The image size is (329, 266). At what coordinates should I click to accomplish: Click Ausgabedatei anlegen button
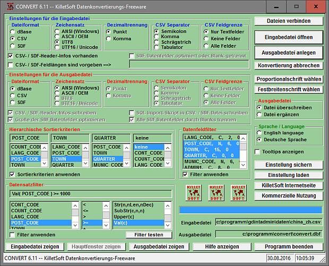tap(289, 53)
